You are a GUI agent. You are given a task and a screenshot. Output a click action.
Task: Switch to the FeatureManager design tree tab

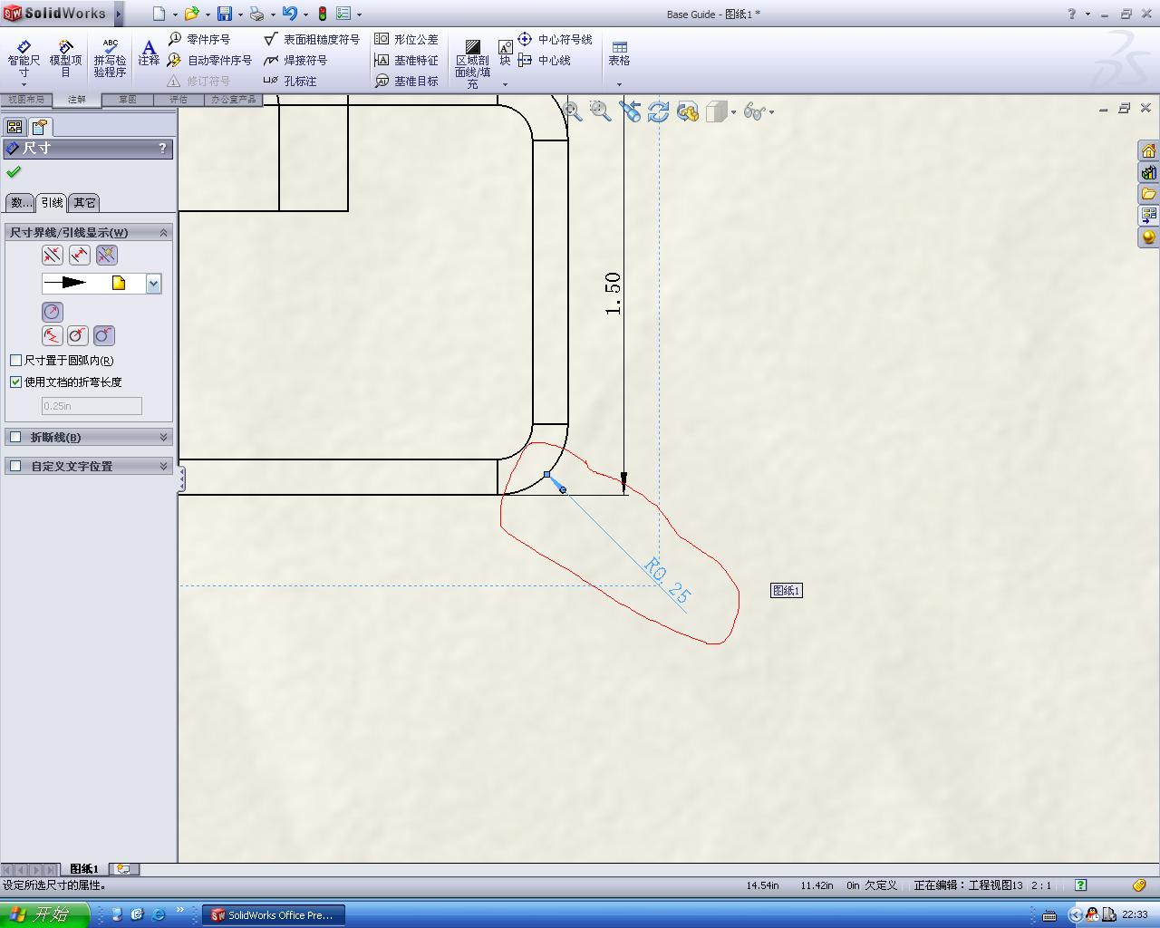[14, 127]
